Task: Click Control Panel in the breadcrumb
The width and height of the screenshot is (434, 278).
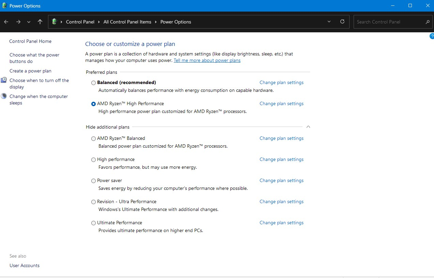Action: [x=80, y=22]
